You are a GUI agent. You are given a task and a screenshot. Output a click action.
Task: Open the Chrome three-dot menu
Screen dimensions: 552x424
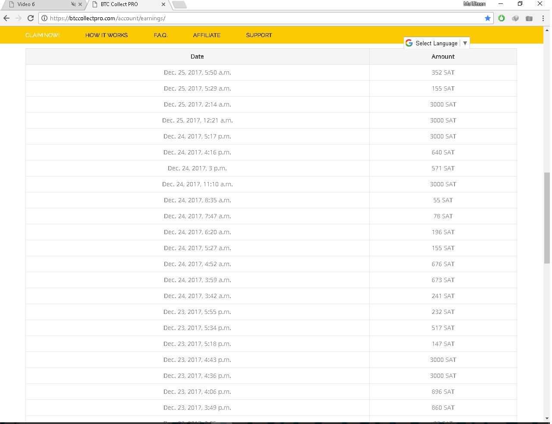point(543,18)
